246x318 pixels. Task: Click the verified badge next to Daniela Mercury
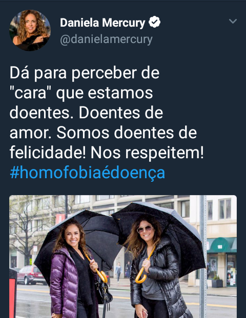154,22
